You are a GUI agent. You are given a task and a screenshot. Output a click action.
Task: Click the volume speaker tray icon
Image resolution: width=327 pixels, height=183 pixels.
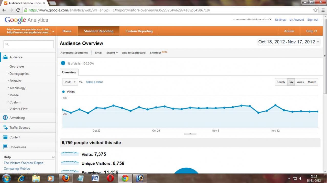pyautogui.click(x=301, y=179)
